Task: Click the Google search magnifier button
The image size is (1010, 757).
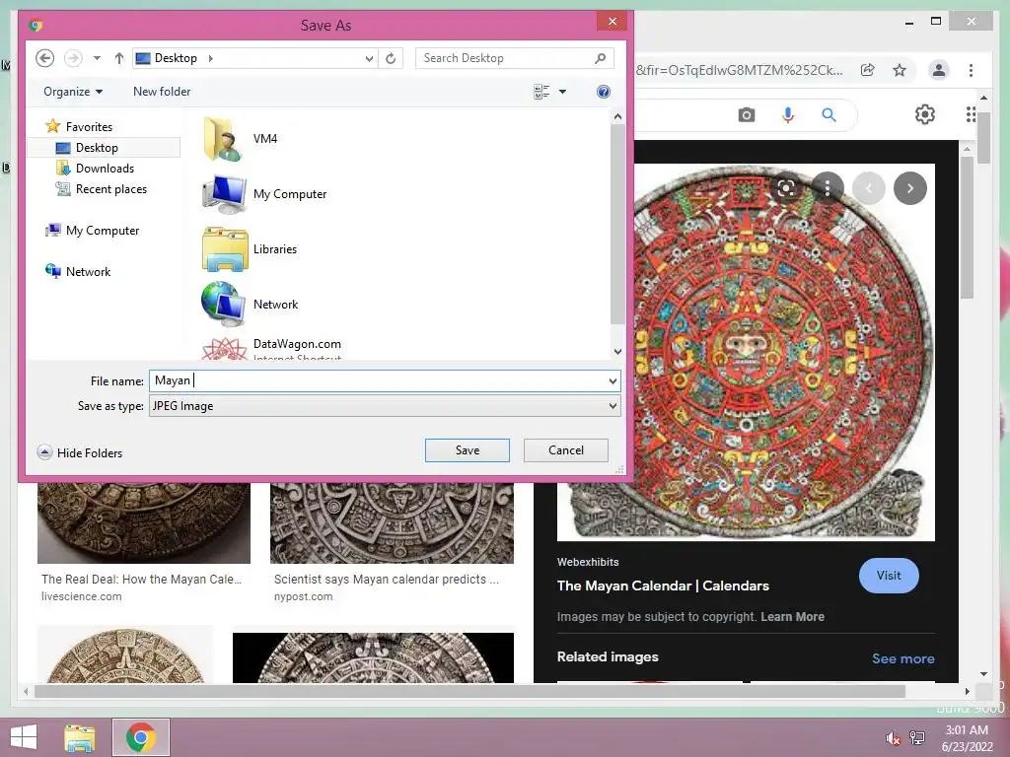Action: coord(829,115)
